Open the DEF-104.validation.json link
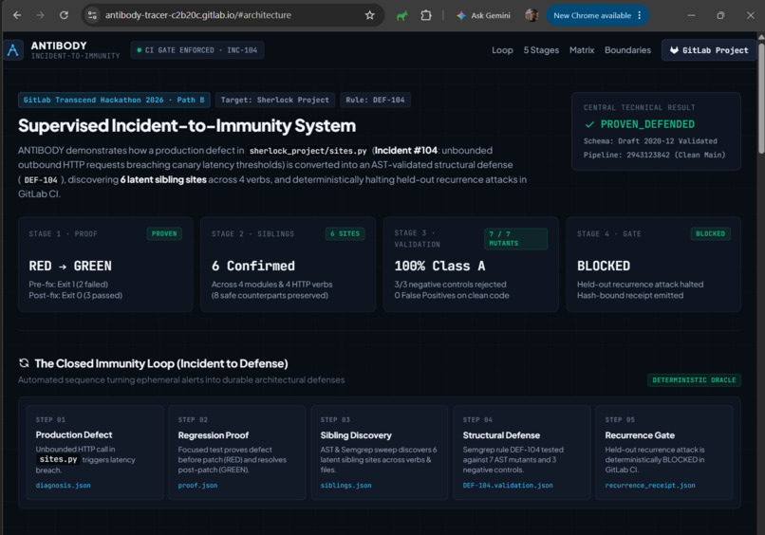The height and width of the screenshot is (535, 765). [508, 486]
